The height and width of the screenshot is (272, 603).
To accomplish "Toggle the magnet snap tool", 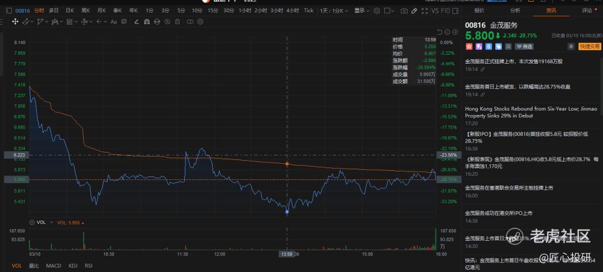I will pos(146,22).
